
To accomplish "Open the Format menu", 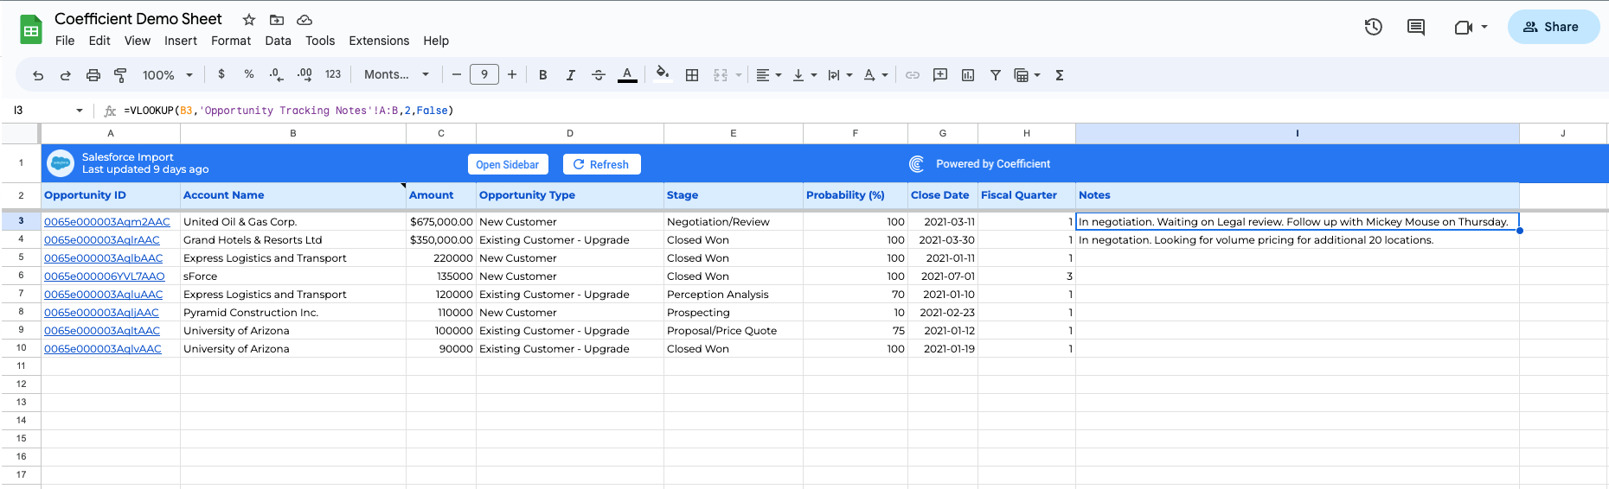I will (231, 41).
